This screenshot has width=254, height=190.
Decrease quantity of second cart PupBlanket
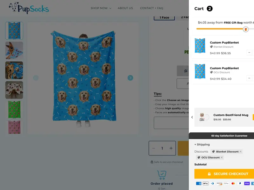(x=250, y=78)
